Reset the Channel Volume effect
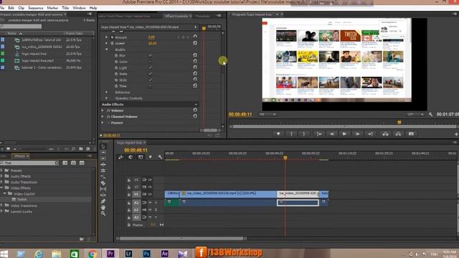459x258 pixels. click(195, 116)
